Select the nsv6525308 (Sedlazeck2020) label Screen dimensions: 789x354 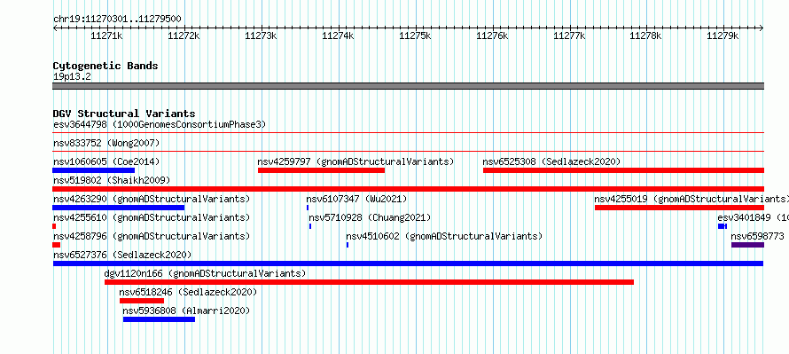pos(551,161)
